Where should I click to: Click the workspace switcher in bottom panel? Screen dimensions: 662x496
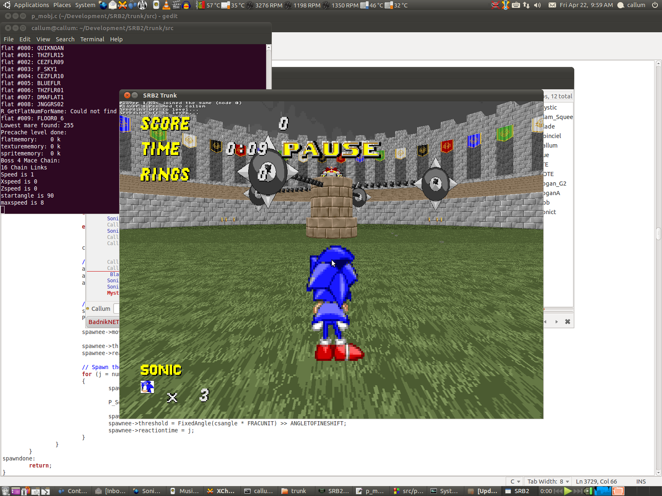pos(637,491)
